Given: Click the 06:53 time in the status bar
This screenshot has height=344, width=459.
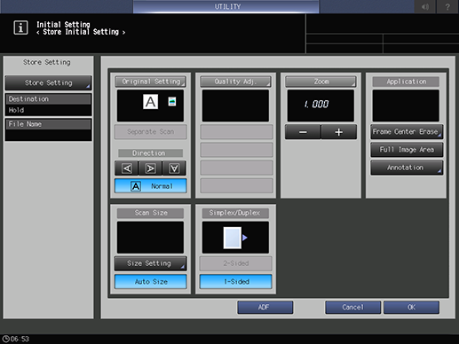Looking at the screenshot, I should pos(20,339).
